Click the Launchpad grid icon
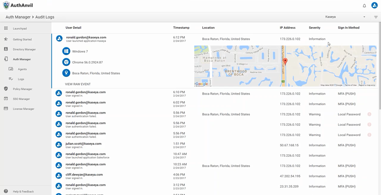381x195 pixels. (6, 29)
